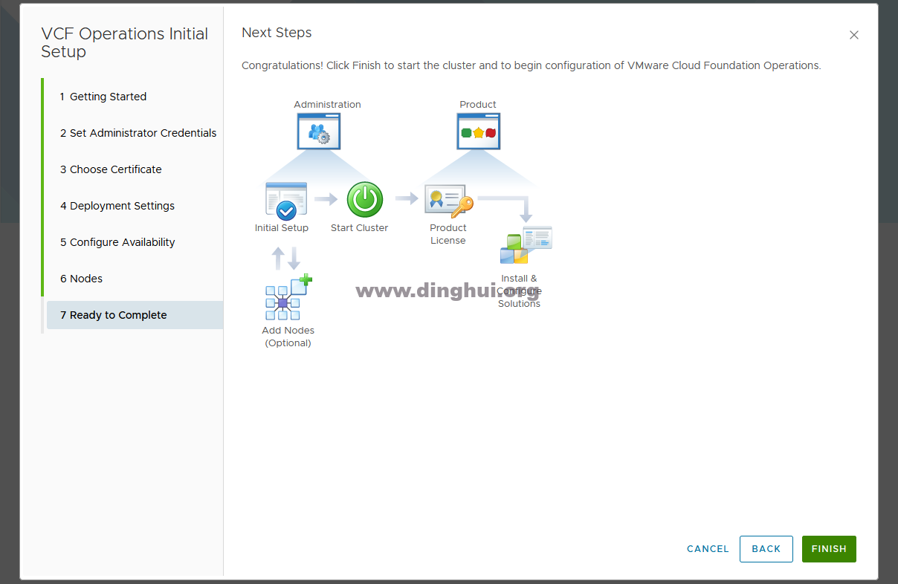This screenshot has width=898, height=584.
Task: Click the Start Cluster label
Action: click(360, 228)
